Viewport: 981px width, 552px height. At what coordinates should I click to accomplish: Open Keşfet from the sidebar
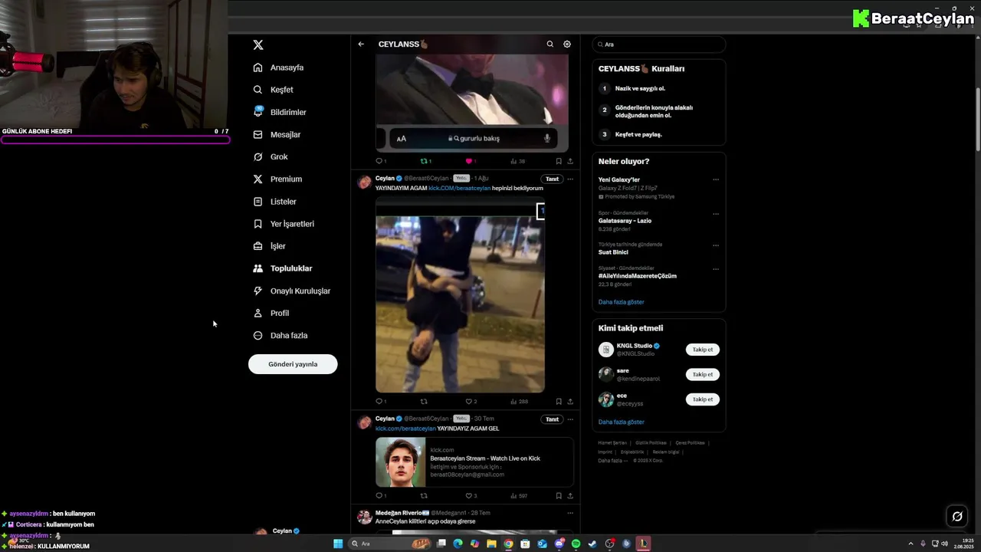(x=273, y=90)
